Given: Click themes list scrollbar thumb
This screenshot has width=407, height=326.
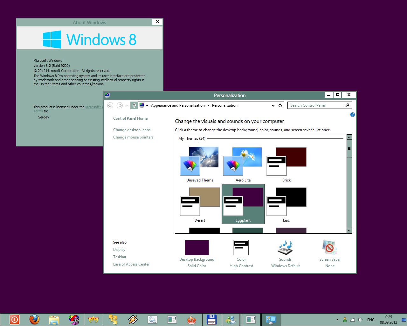Looking at the screenshot, I should tap(349, 149).
